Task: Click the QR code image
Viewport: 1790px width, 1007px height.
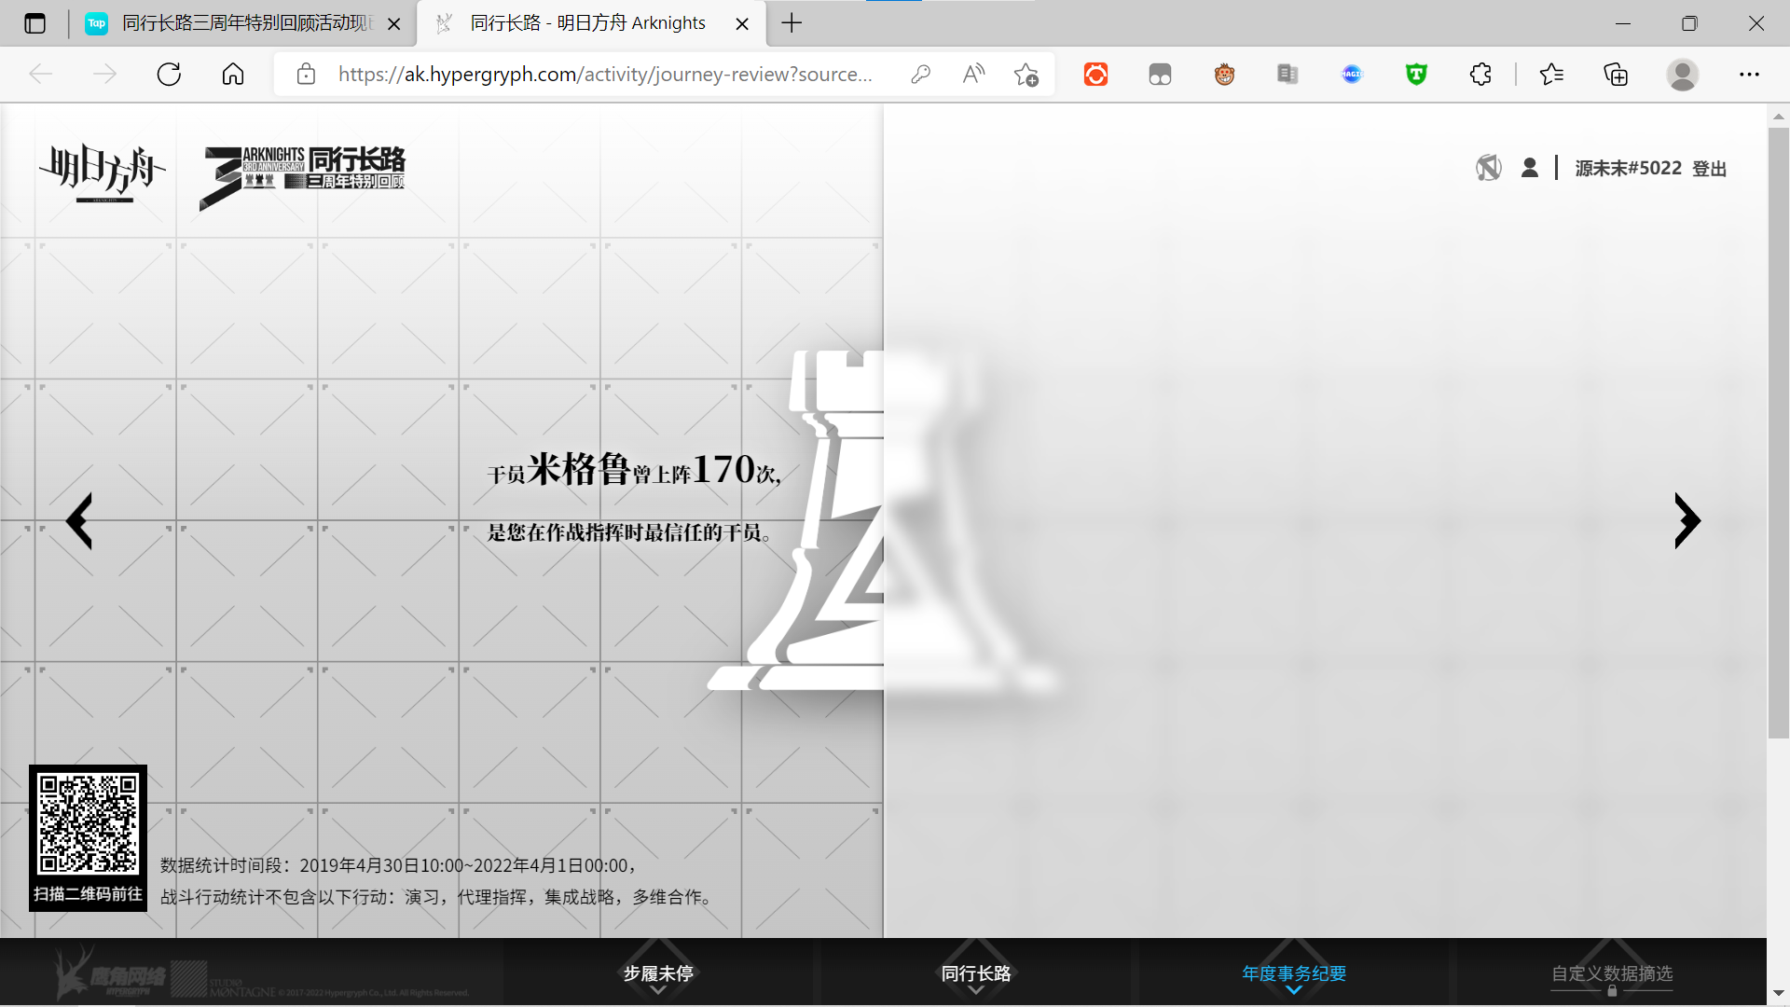Action: click(x=88, y=824)
